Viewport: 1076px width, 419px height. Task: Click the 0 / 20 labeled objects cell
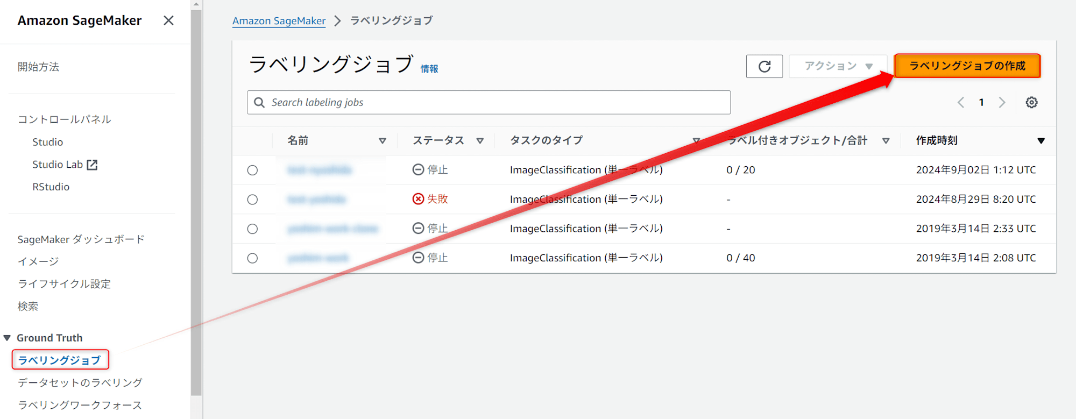point(741,170)
